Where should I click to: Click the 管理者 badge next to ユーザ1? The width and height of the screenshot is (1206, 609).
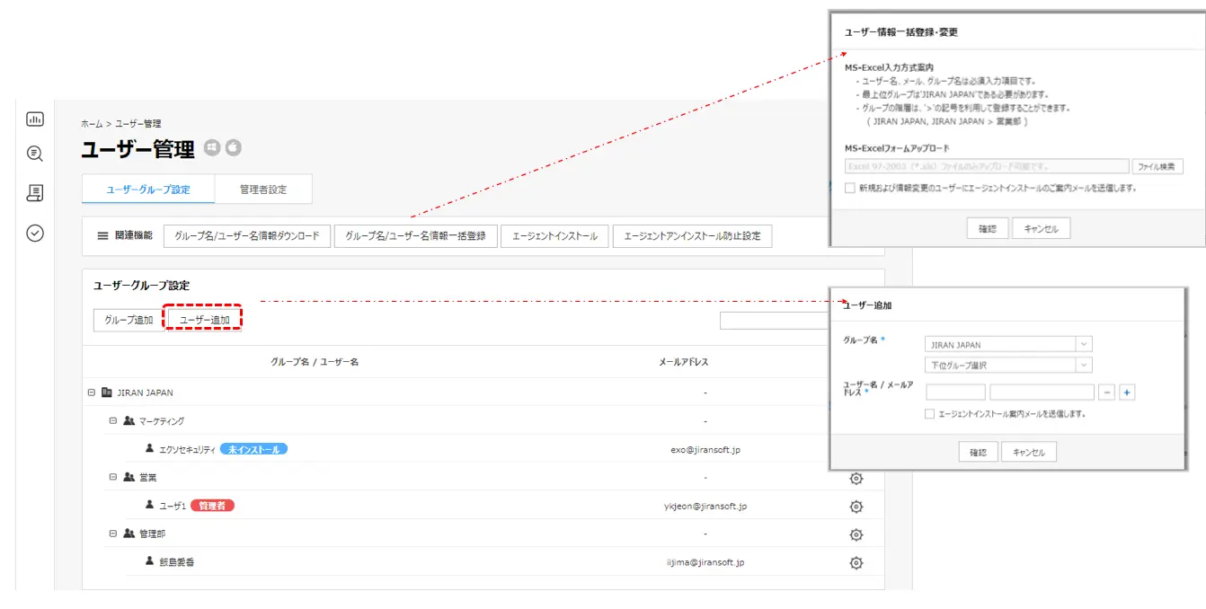pyautogui.click(x=212, y=506)
